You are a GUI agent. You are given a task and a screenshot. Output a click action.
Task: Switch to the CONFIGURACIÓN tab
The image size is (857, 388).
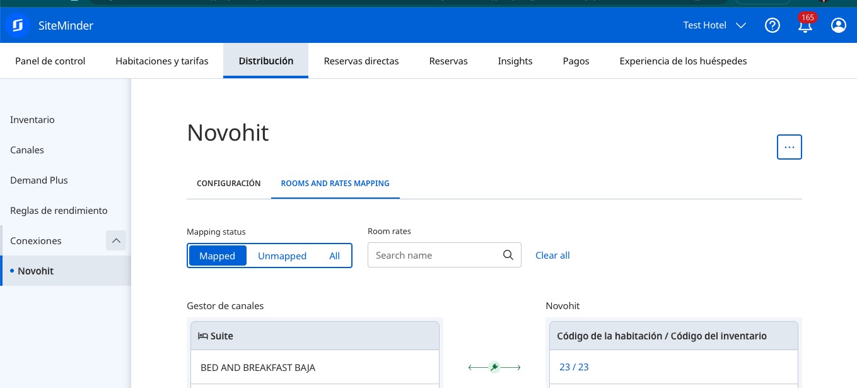(229, 183)
